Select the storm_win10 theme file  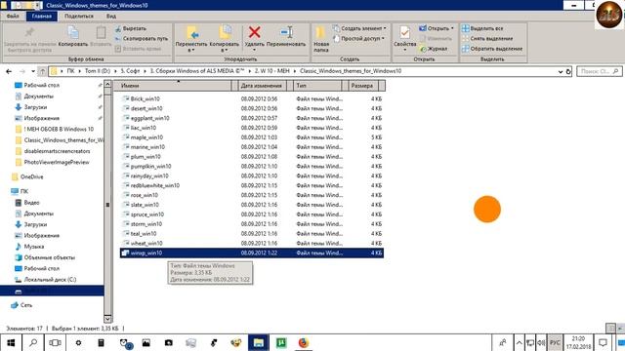point(252,224)
